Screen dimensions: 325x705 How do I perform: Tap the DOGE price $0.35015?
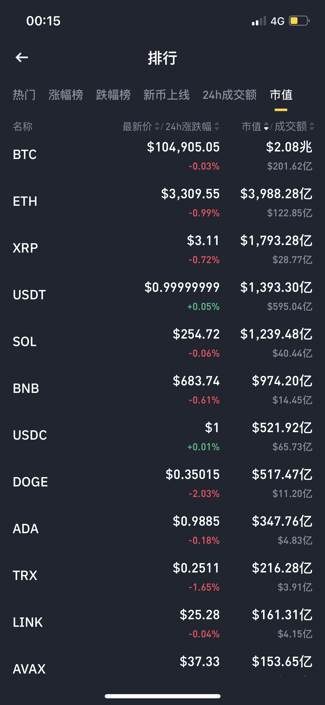click(192, 474)
